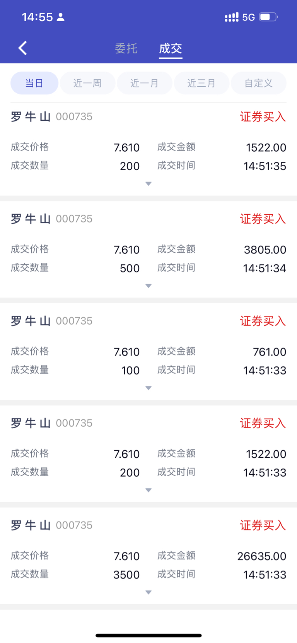This screenshot has height=643, width=297.
Task: Select the 成交 tab
Action: click(171, 49)
